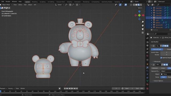Open the Object properties tab icon
171x96 pixels.
pos(147,64)
